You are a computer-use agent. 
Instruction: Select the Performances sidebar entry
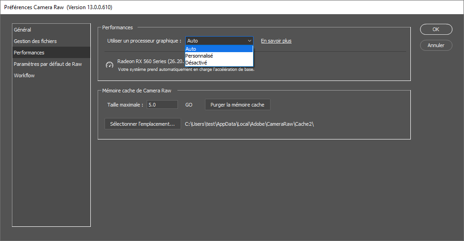(51, 53)
